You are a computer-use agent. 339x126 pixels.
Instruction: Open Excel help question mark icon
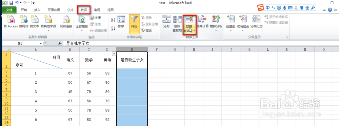click(330, 10)
